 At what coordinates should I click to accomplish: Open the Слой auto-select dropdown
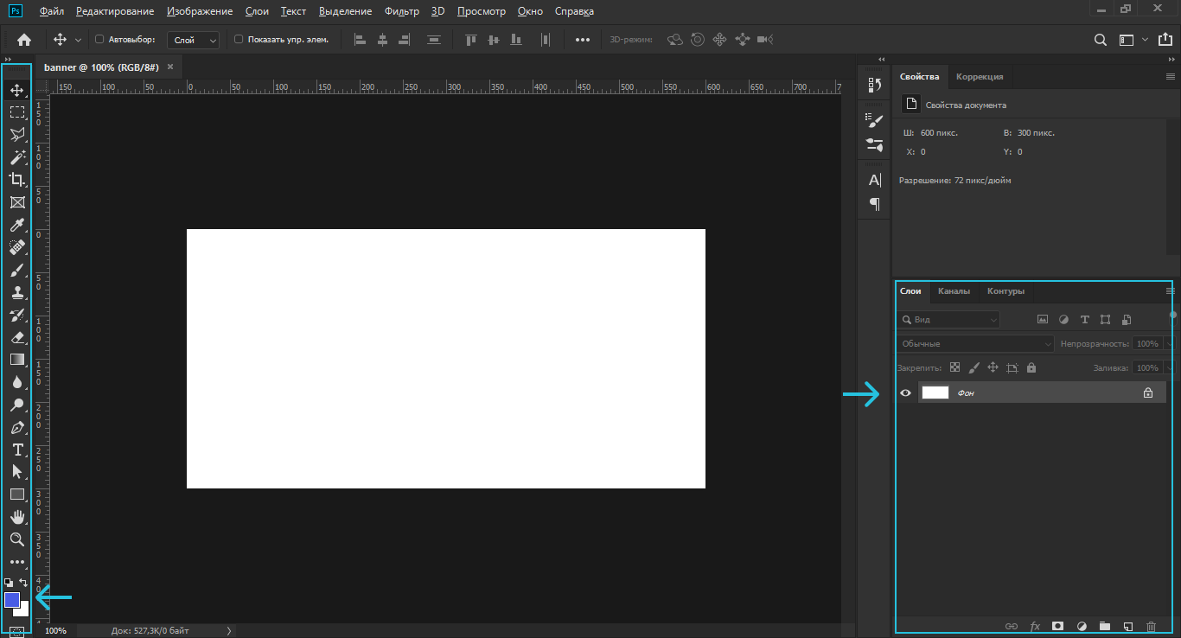point(194,40)
